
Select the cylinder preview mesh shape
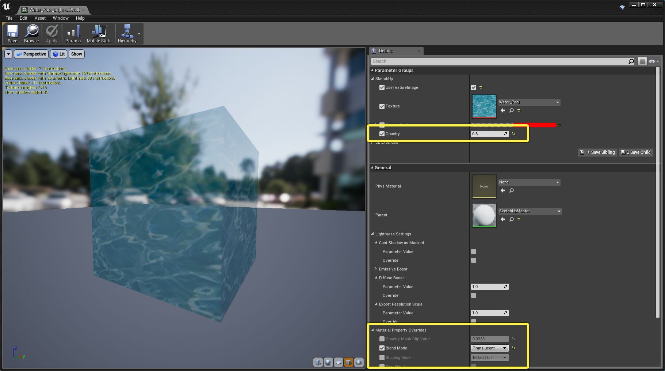[318, 362]
